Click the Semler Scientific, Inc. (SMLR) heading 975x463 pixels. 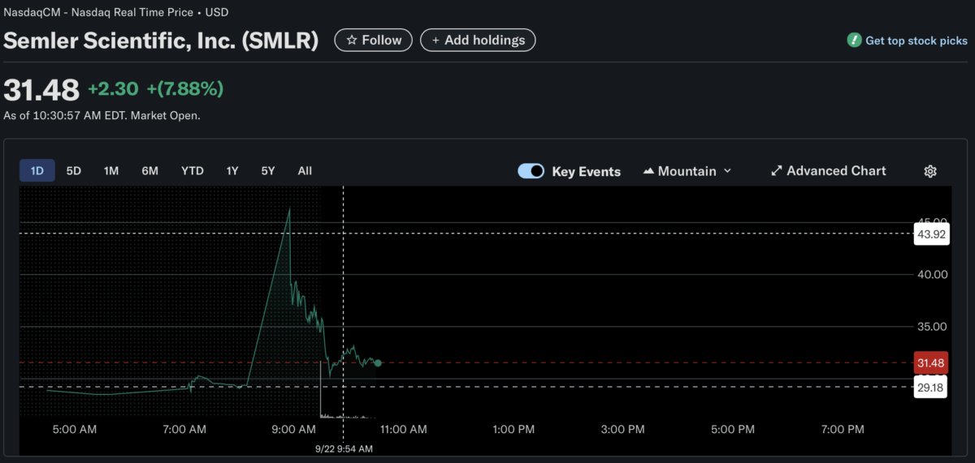point(162,41)
